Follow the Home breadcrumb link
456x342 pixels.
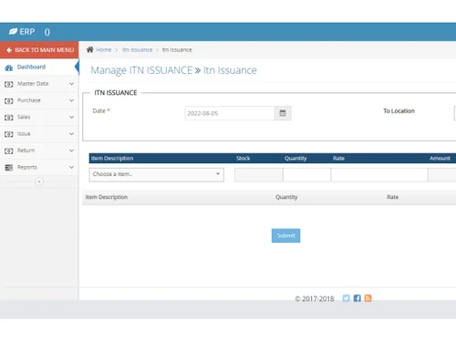tap(104, 50)
